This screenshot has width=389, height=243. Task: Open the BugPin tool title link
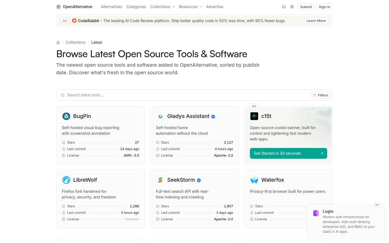82,116
